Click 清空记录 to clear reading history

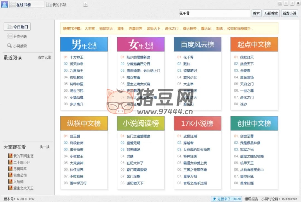coord(44,58)
